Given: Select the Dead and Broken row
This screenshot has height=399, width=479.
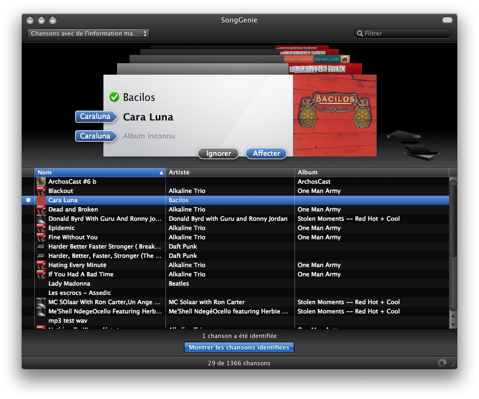Looking at the screenshot, I should (x=235, y=210).
